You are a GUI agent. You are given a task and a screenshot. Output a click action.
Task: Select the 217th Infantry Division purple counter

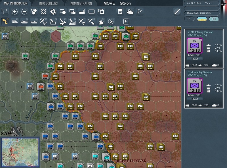(195, 46)
